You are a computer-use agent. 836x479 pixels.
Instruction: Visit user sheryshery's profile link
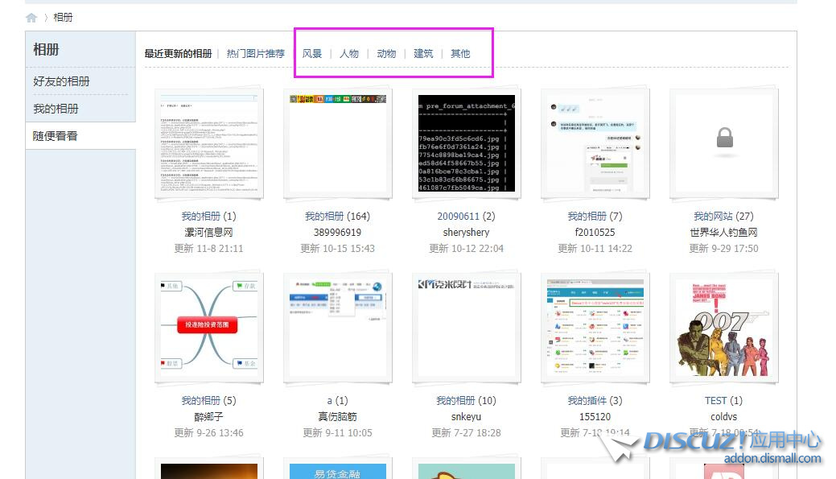point(466,232)
